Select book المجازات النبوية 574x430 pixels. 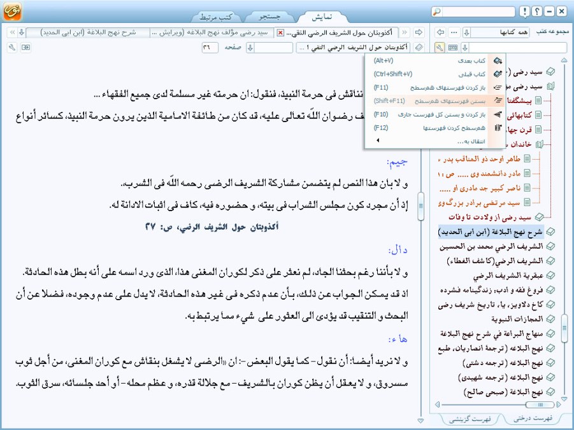[517, 319]
